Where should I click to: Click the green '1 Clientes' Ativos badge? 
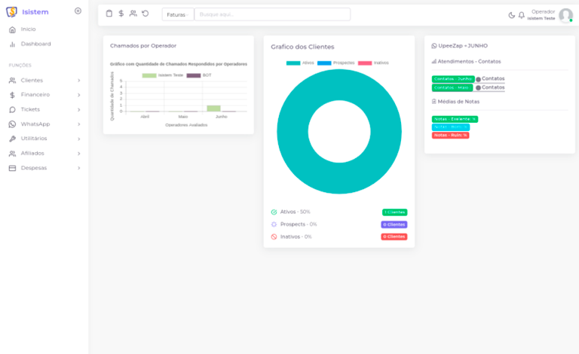(394, 212)
